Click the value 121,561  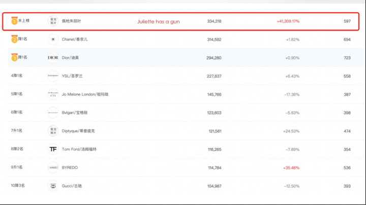[x=215, y=131]
